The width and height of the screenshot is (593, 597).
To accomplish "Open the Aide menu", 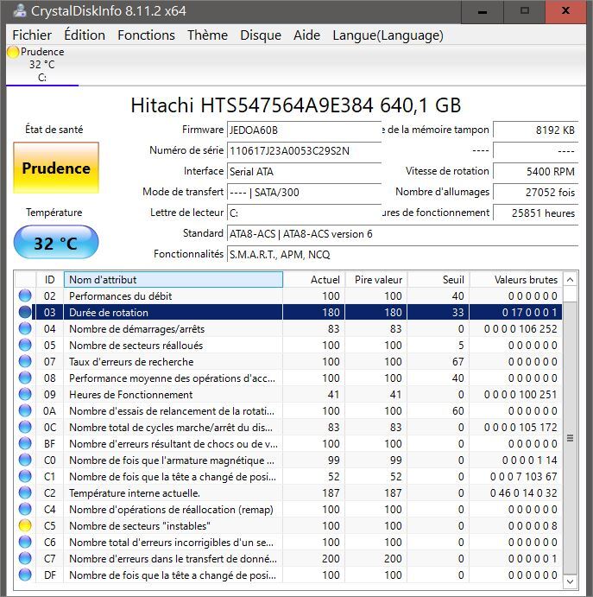I will click(x=306, y=35).
